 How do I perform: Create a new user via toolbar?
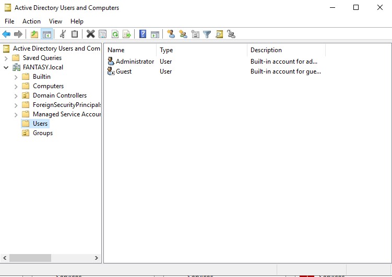coord(171,34)
